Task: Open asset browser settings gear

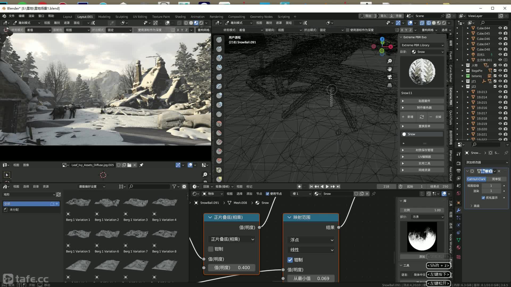Action: point(184,187)
